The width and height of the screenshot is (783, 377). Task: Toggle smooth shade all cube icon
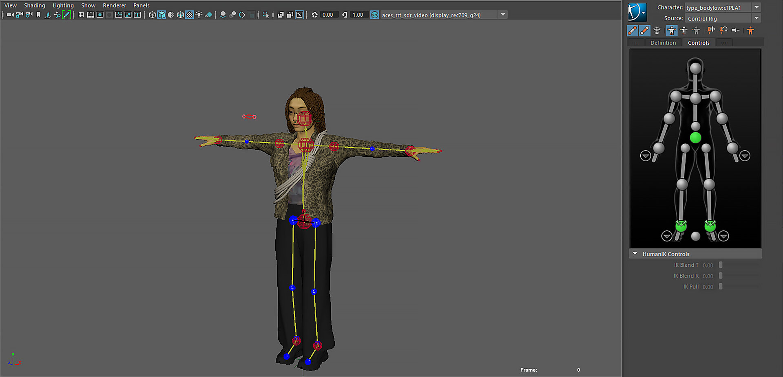pos(161,15)
